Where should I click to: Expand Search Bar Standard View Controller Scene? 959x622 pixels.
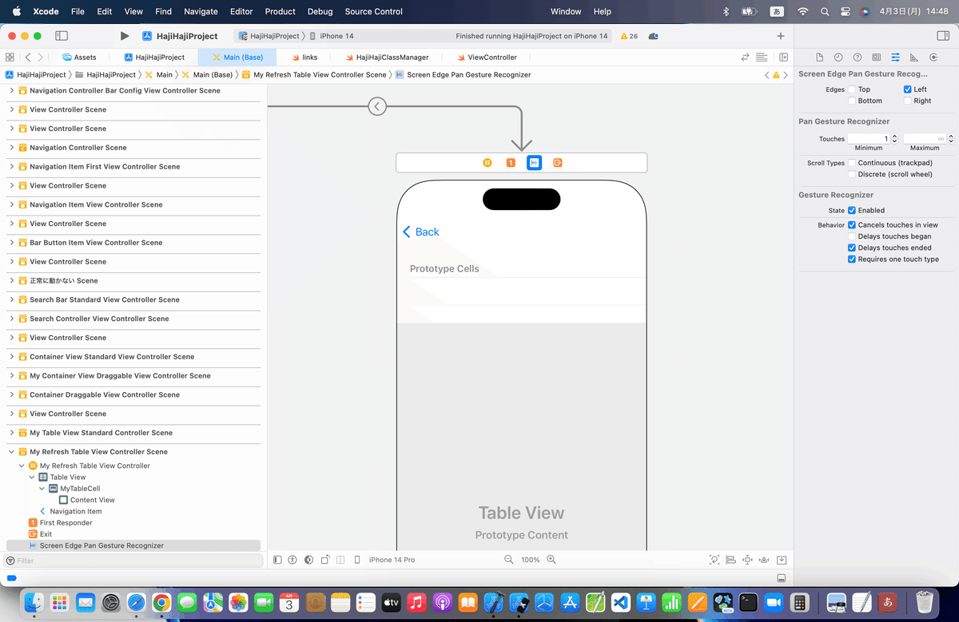coord(12,299)
